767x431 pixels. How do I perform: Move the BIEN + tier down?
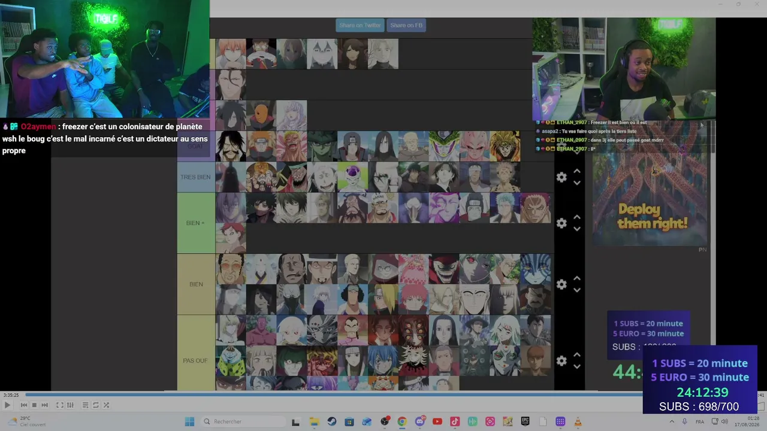(576, 229)
